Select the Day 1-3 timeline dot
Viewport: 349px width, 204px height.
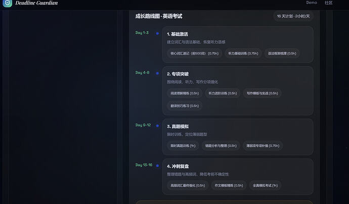point(157,33)
